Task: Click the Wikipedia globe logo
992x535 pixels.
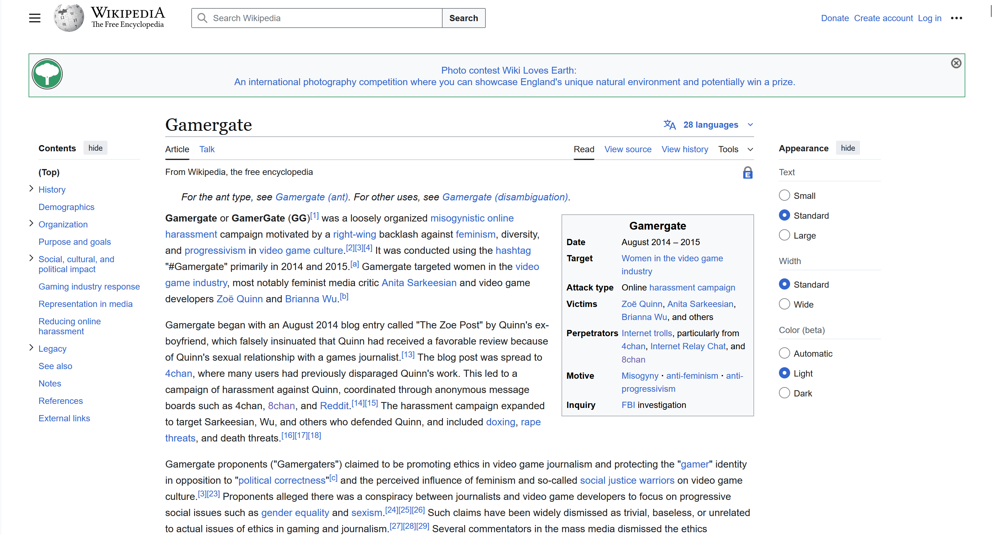Action: click(x=69, y=18)
